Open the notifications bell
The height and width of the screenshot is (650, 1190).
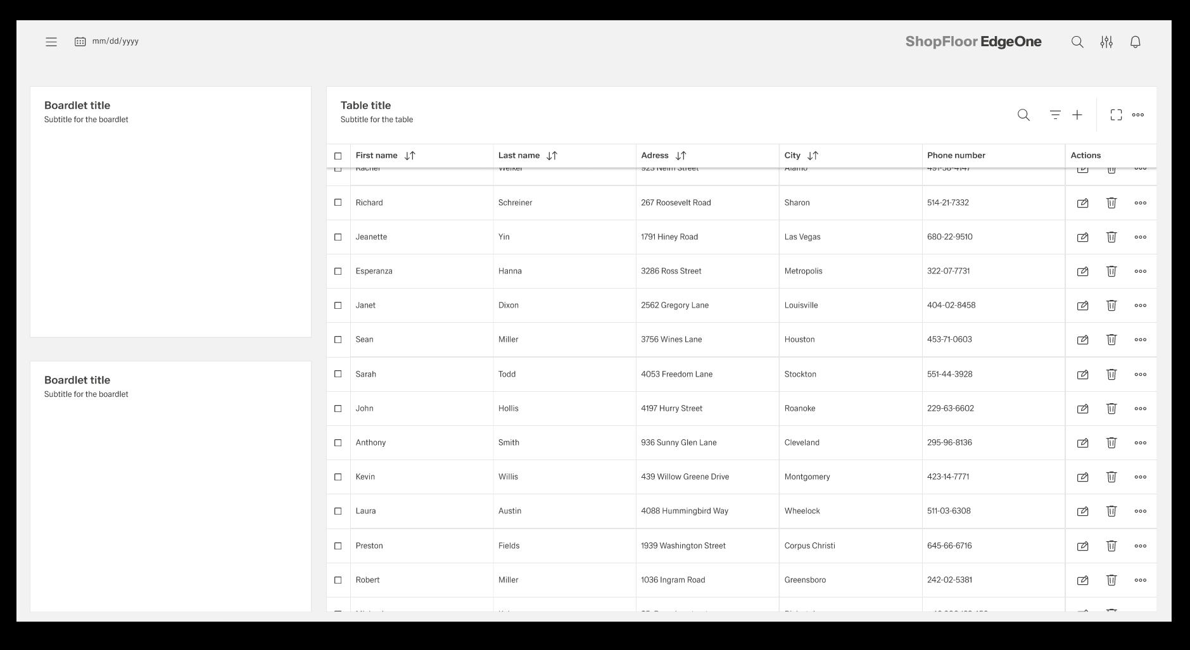[1135, 42]
